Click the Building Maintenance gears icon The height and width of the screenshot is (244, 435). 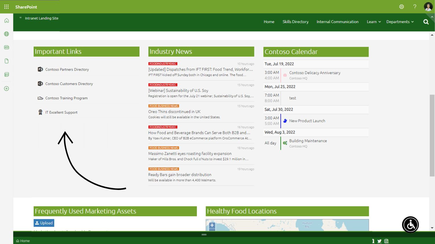(x=285, y=143)
